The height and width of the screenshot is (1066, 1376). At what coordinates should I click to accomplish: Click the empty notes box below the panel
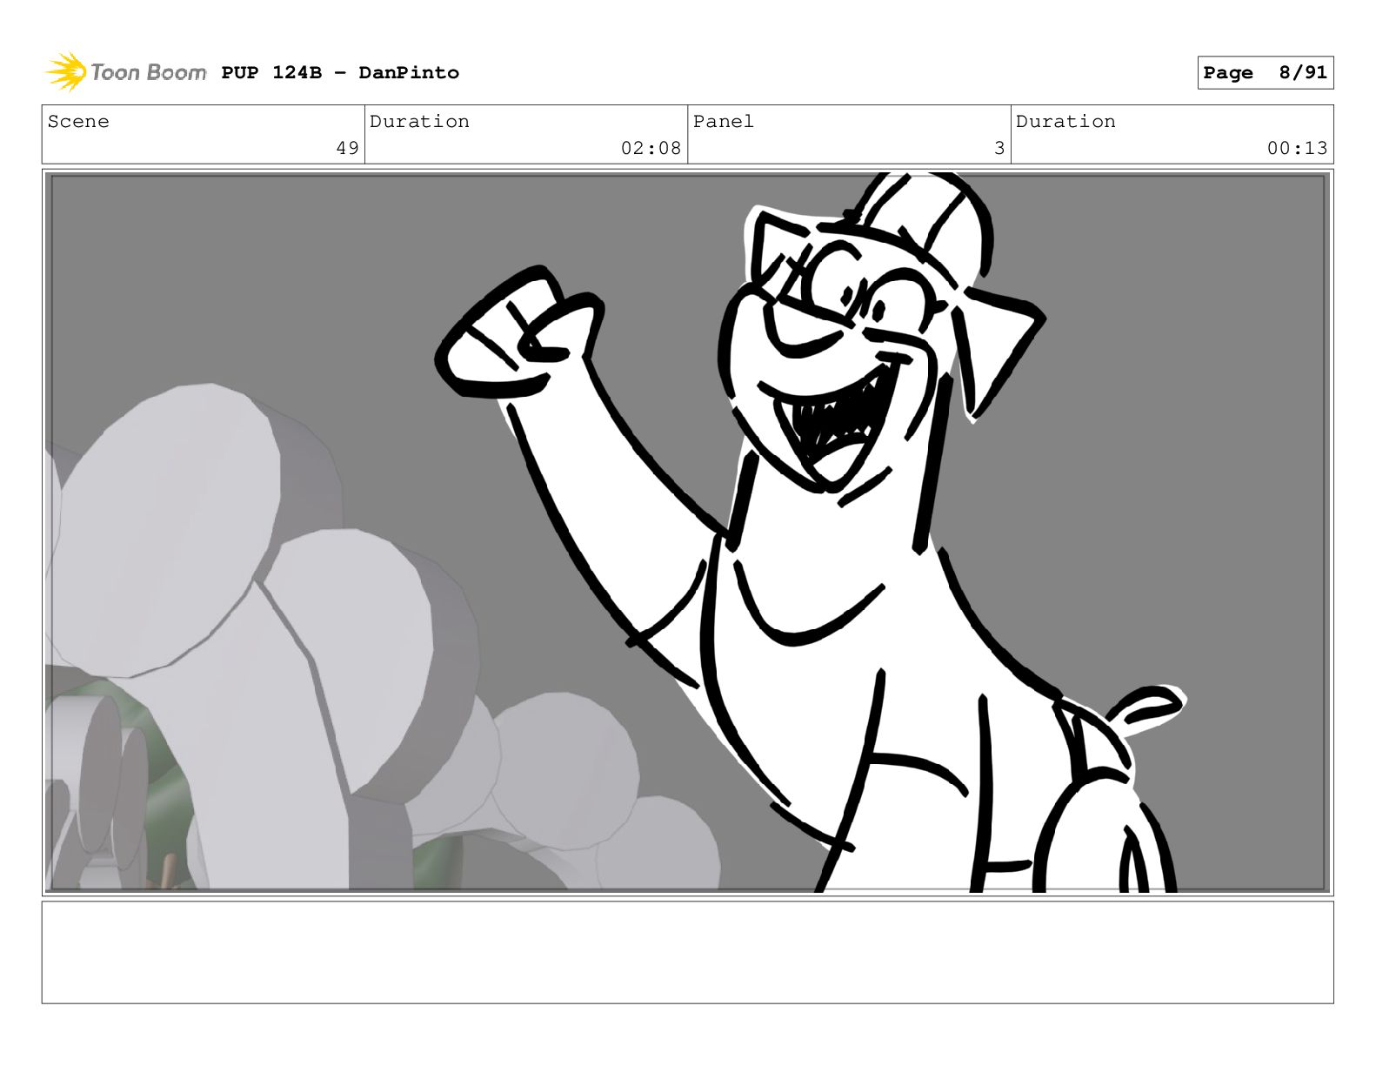pos(687,952)
